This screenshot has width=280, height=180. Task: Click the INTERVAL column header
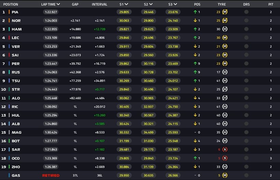(x=99, y=4)
